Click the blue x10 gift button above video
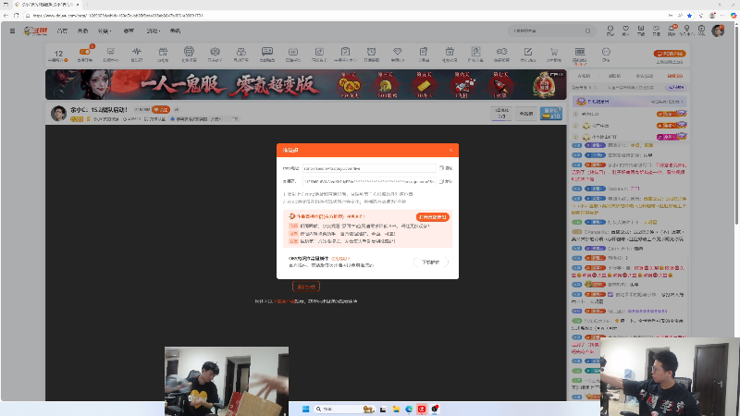Viewport: 740px width, 416px height. point(551,113)
